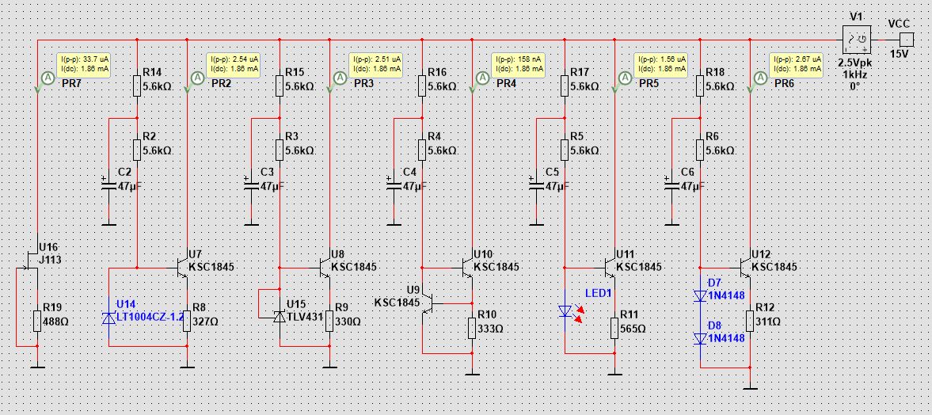This screenshot has width=932, height=415.
Task: Click the R5 label text
Action: pos(576,137)
